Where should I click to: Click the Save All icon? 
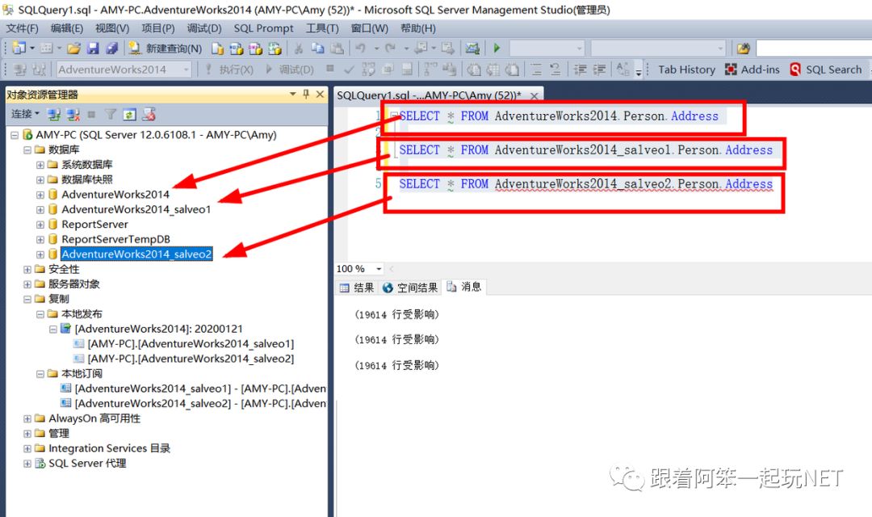111,48
